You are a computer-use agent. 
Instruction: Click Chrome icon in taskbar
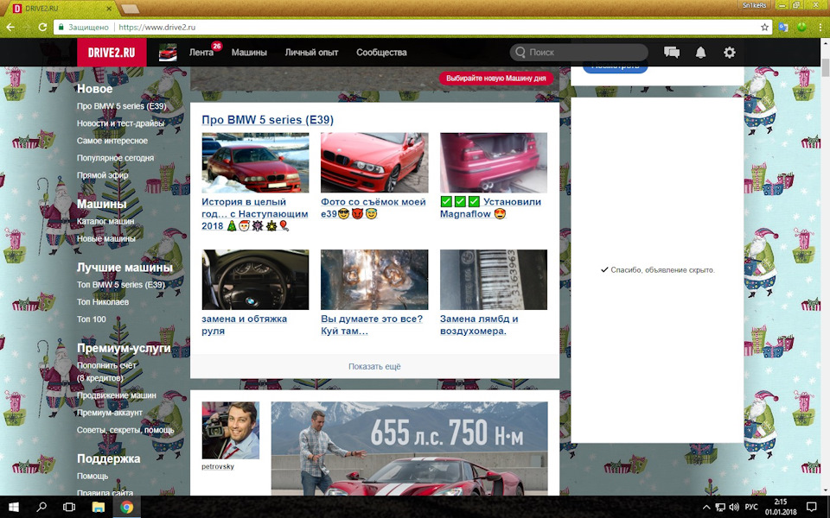(x=126, y=508)
